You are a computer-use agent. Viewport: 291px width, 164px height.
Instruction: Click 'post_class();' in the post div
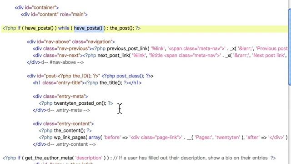[130, 76]
